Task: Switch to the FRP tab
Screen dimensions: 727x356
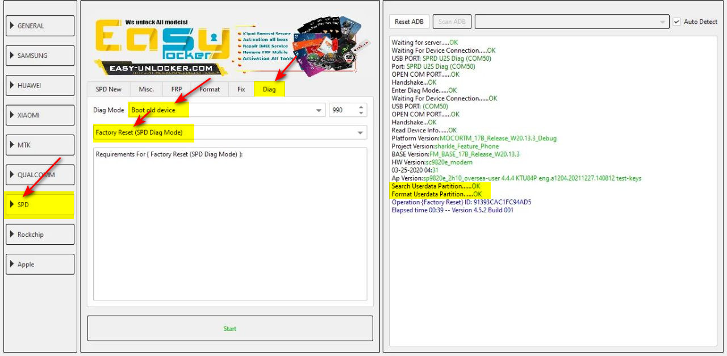Action: coord(177,89)
